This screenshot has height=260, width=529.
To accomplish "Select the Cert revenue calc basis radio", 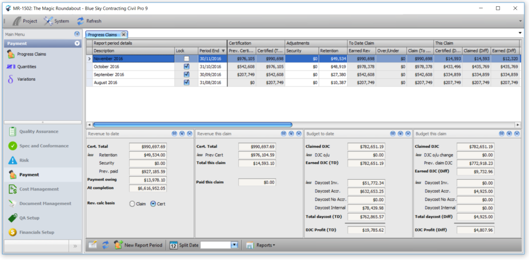I will pos(153,204).
